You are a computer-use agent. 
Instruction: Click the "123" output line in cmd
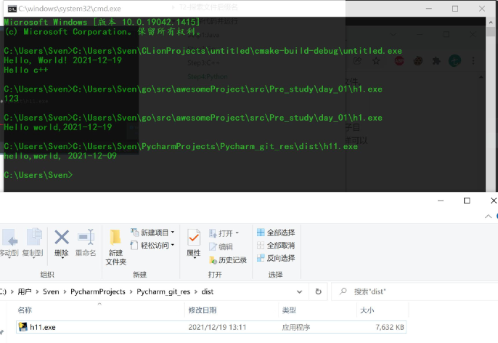coord(12,99)
